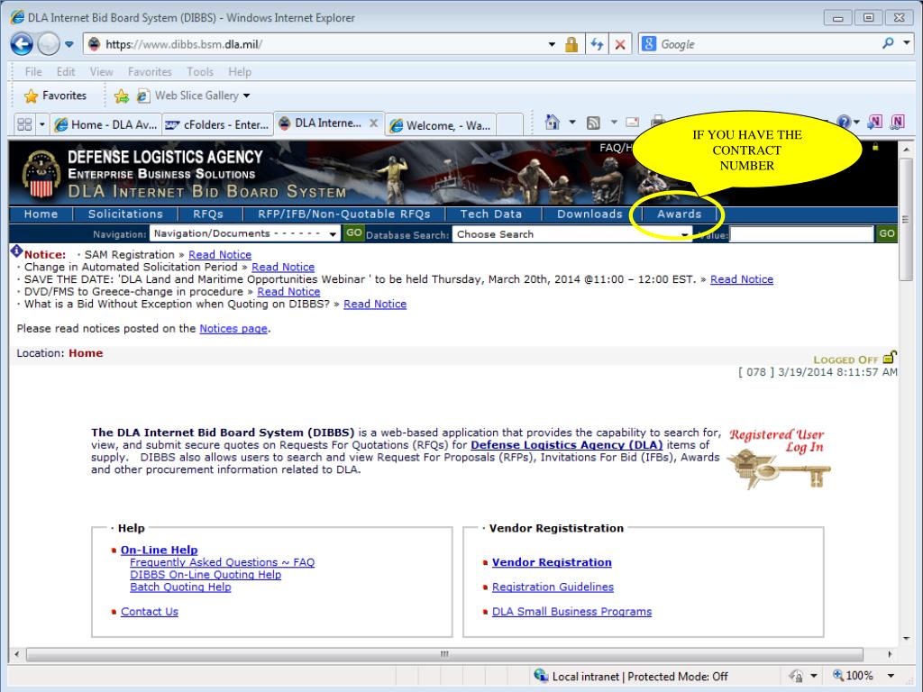Image resolution: width=923 pixels, height=692 pixels.
Task: Click the Help question mark icon
Action: click(844, 122)
